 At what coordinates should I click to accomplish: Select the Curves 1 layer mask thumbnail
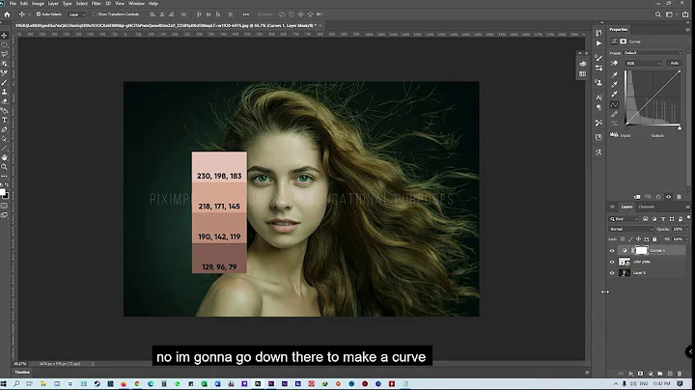[641, 250]
